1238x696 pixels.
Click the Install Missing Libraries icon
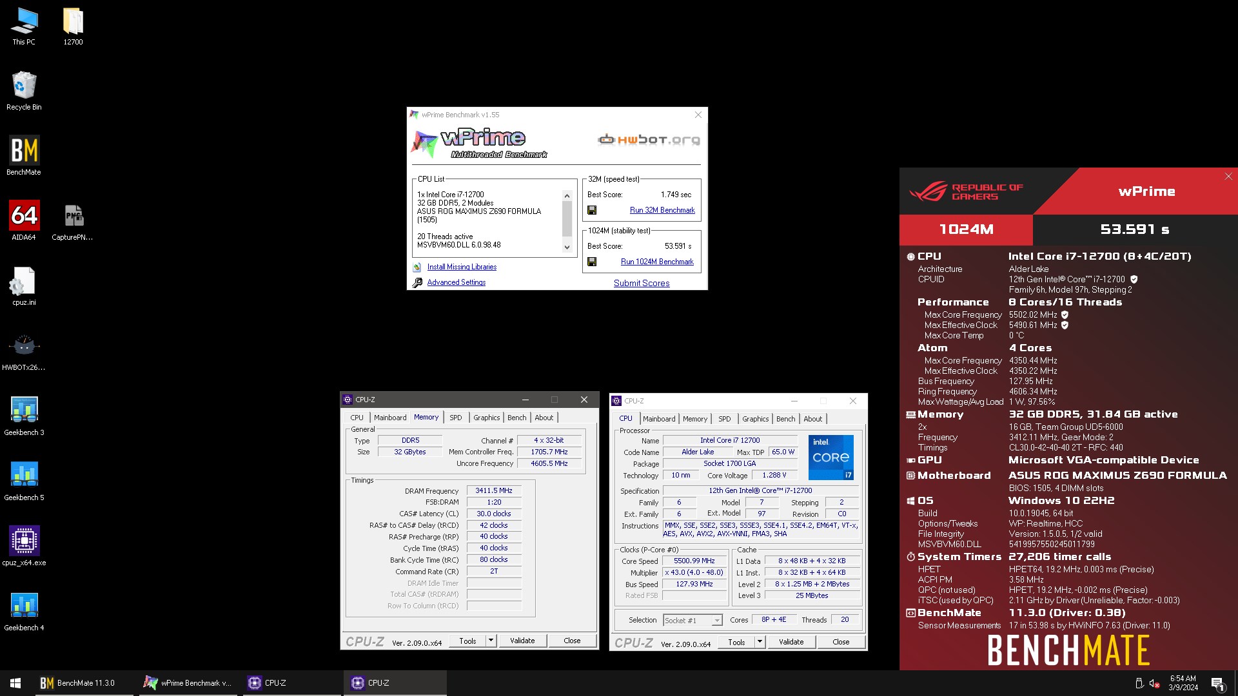417,267
